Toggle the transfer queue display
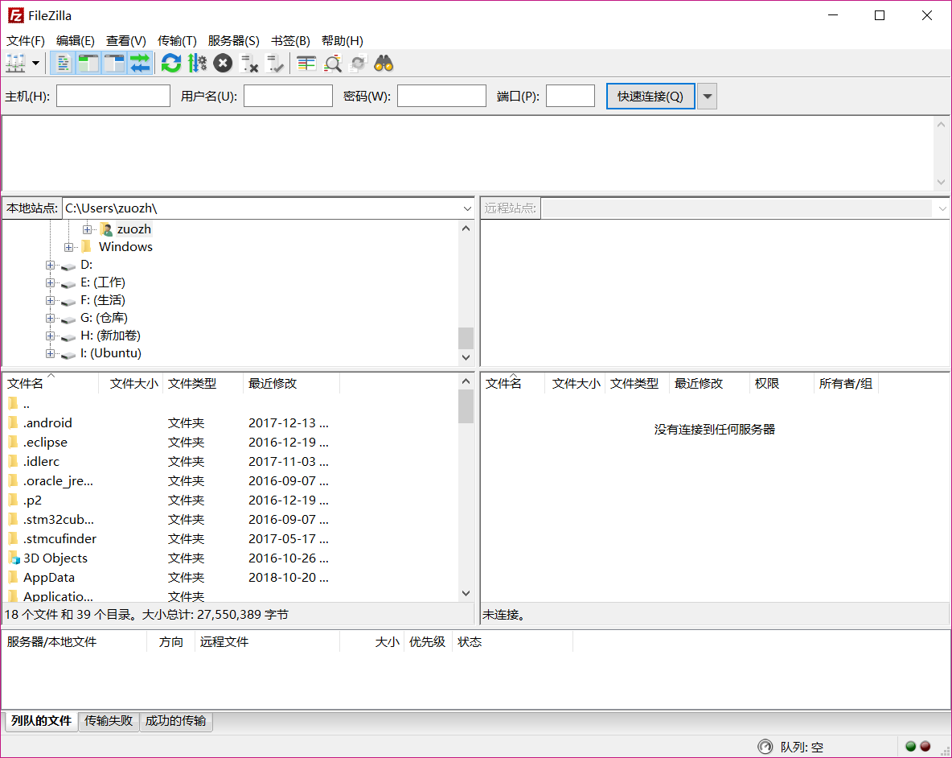952x758 pixels. (x=140, y=63)
